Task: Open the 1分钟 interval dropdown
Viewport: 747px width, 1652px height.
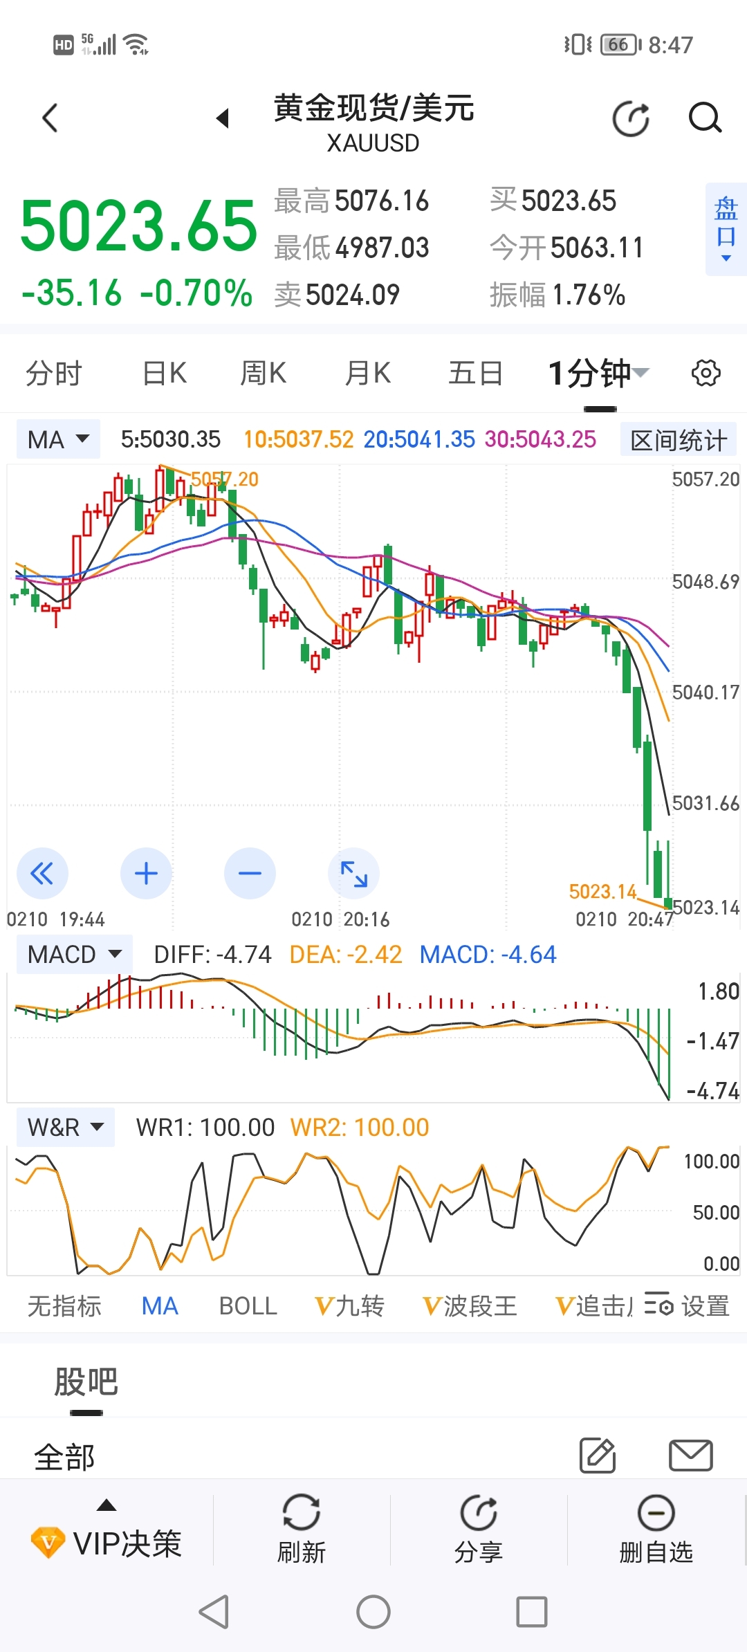Action: click(599, 374)
